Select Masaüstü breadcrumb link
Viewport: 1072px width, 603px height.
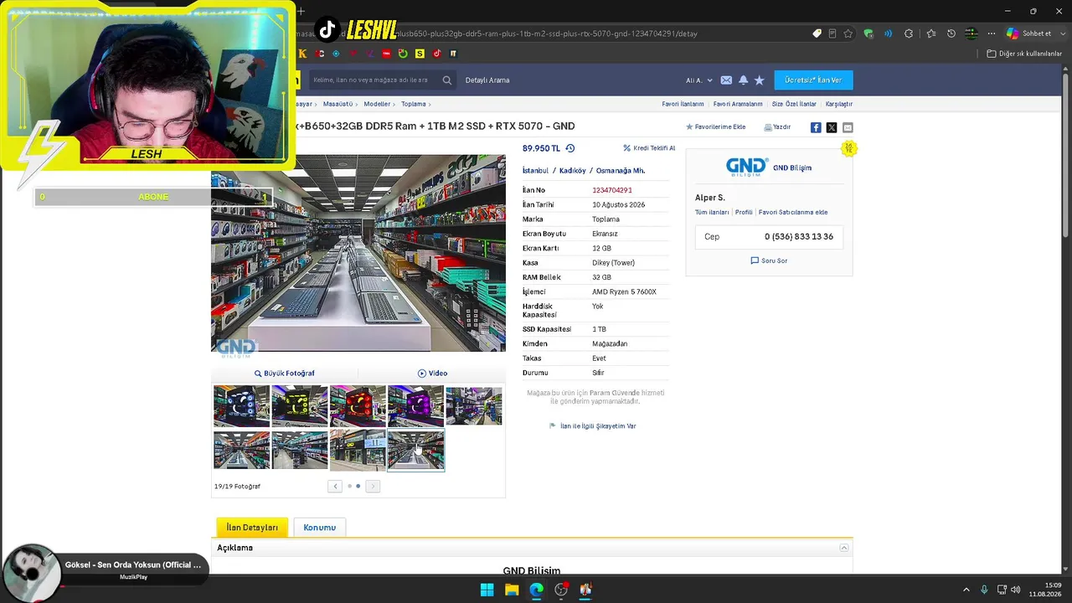[x=338, y=104]
